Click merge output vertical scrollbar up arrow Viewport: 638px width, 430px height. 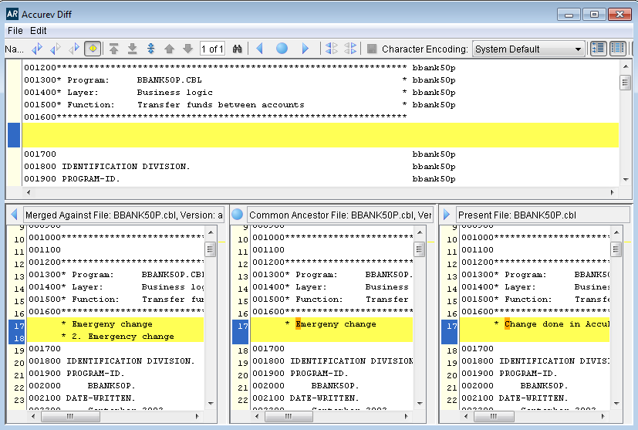tap(626, 66)
